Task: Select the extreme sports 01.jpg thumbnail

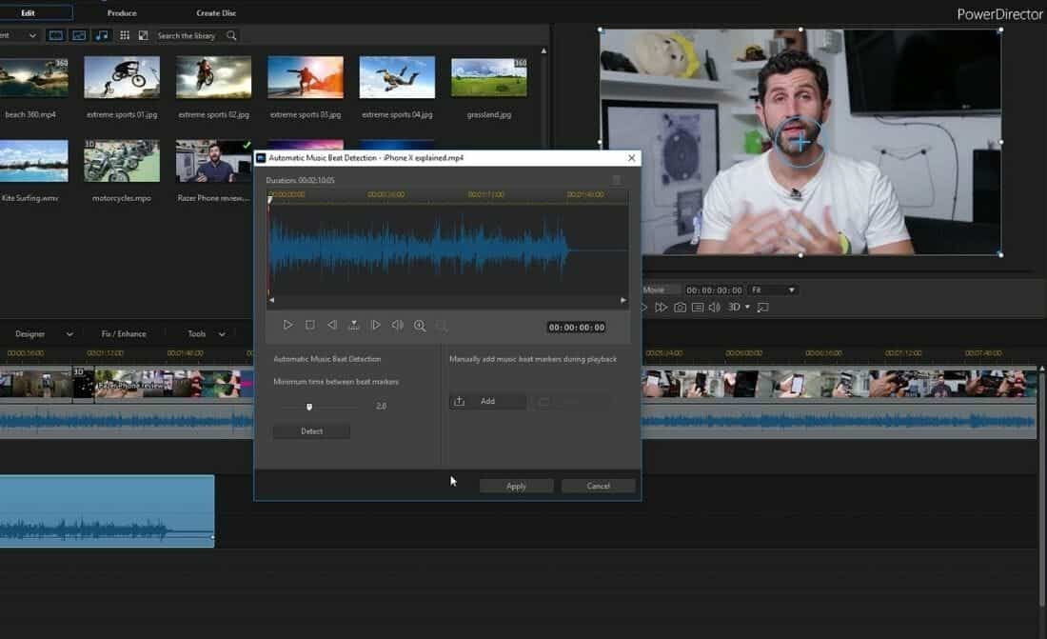Action: point(122,77)
